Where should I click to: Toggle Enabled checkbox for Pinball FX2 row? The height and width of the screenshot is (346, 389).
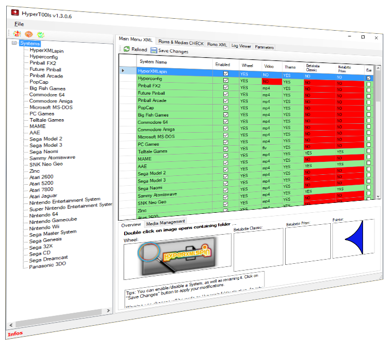225,87
